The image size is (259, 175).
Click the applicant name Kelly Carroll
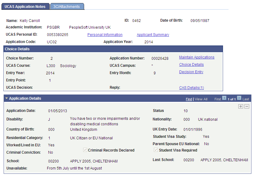point(30,21)
